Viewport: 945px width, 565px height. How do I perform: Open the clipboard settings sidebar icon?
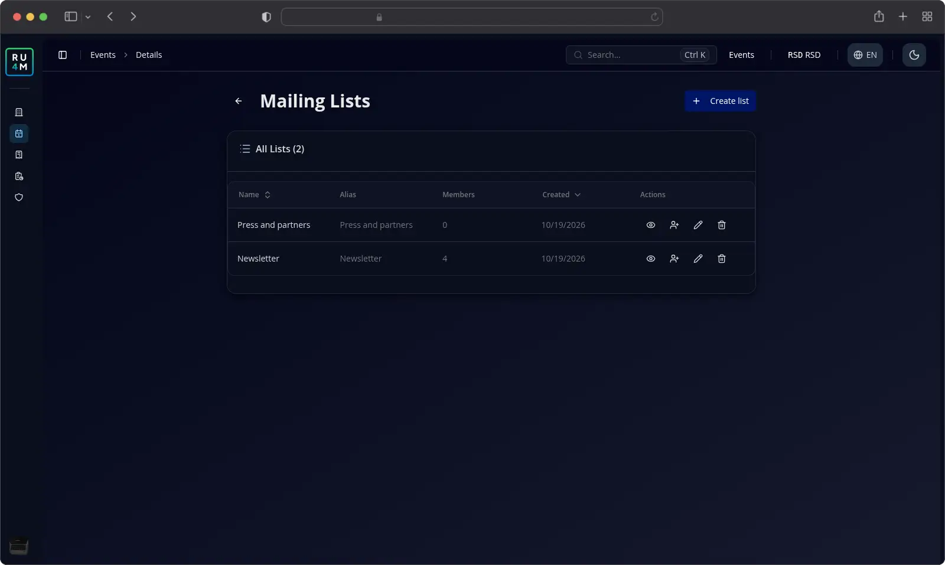(19, 176)
